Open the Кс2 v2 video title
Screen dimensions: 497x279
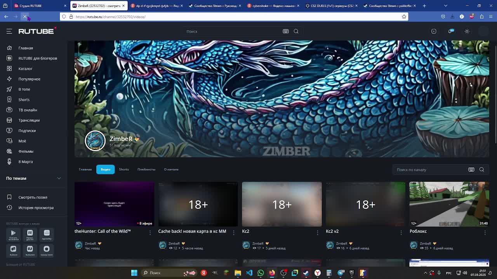pos(332,231)
